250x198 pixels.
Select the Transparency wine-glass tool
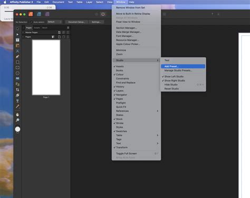click(17, 101)
